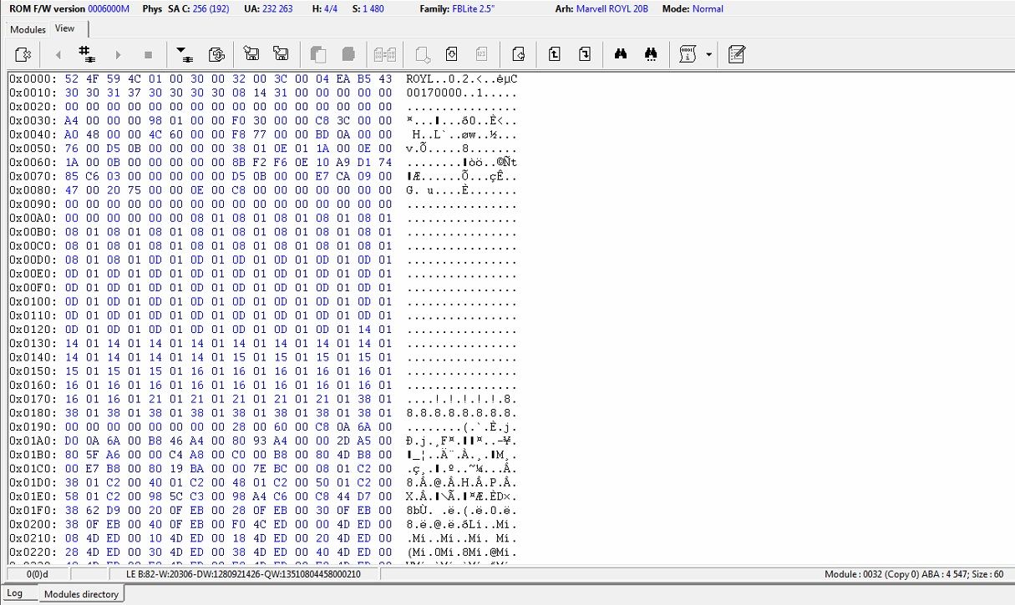
Task: Click the second floppy-disk save icon
Action: (282, 54)
